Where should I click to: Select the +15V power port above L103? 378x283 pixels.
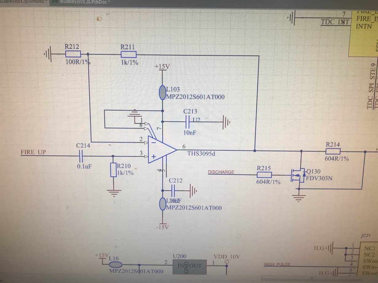[163, 68]
